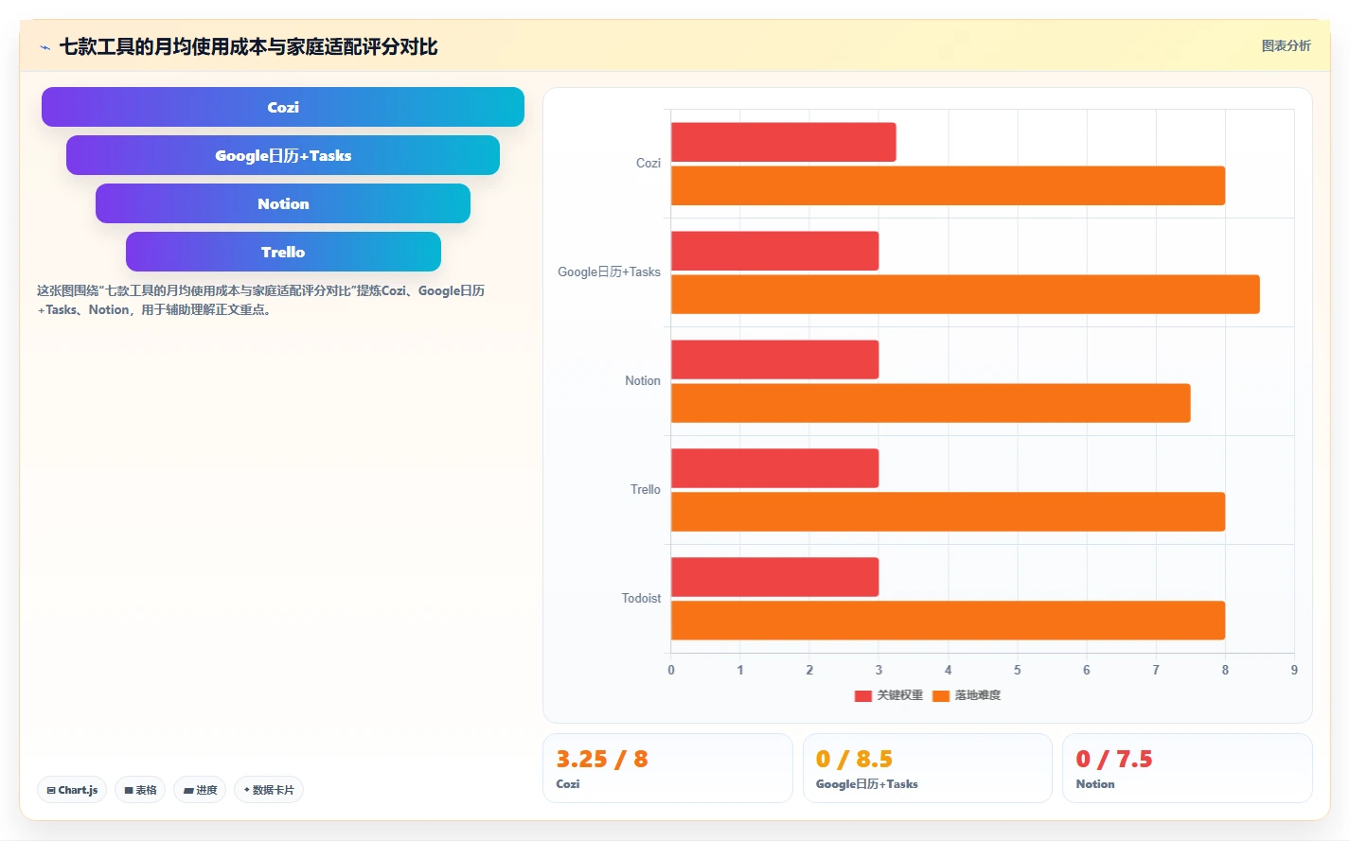The height and width of the screenshot is (841, 1350).
Task: Click the red Google日历+Tasks bar
Action: pos(775,251)
